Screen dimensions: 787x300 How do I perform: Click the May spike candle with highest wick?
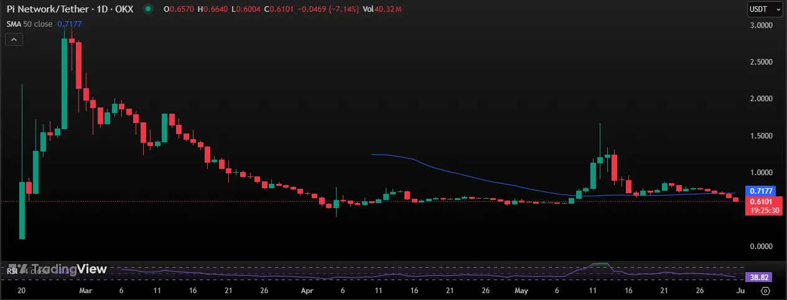600,155
